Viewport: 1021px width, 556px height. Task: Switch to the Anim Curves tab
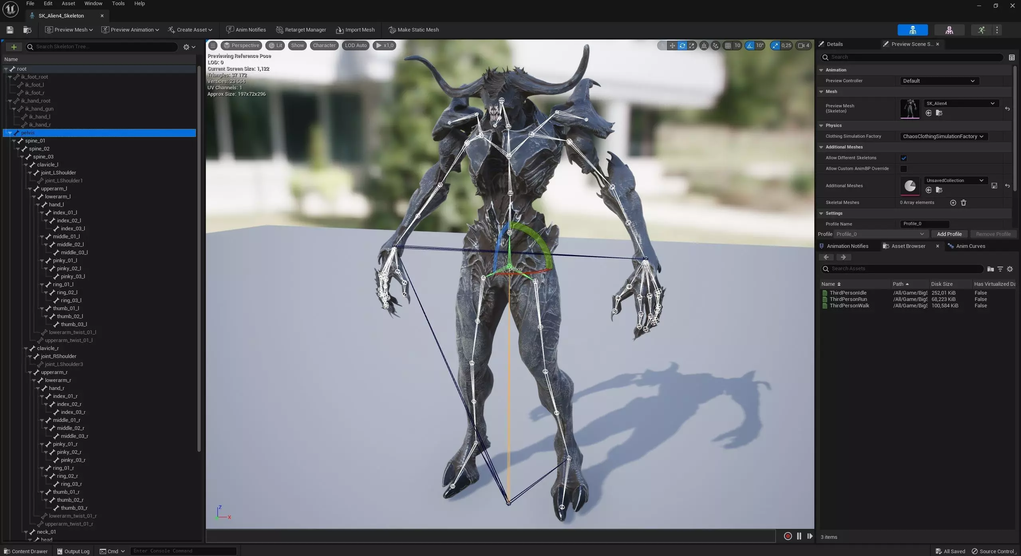(970, 246)
